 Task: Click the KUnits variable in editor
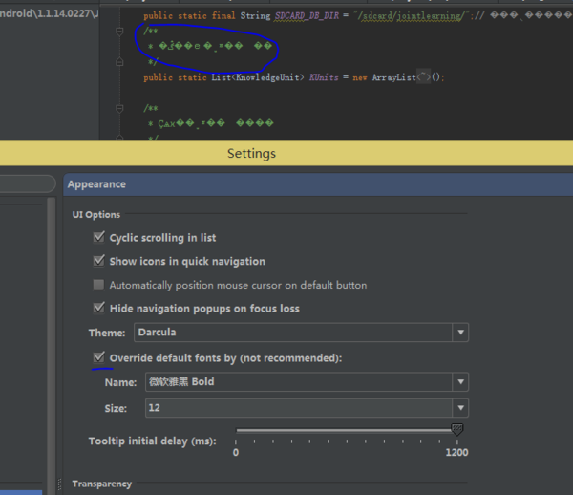point(324,77)
